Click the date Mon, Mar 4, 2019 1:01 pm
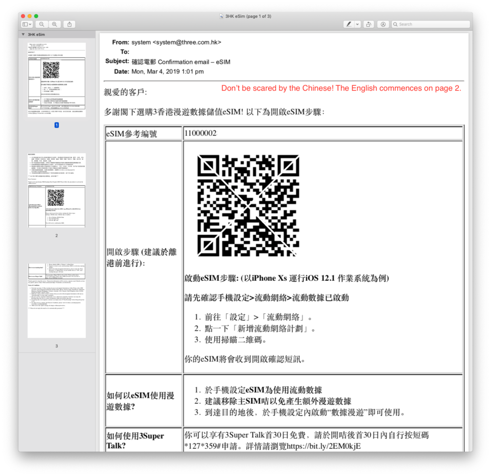This screenshot has height=476, width=491. click(x=167, y=71)
